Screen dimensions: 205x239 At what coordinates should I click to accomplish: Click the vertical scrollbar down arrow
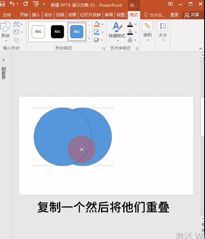coord(202,218)
